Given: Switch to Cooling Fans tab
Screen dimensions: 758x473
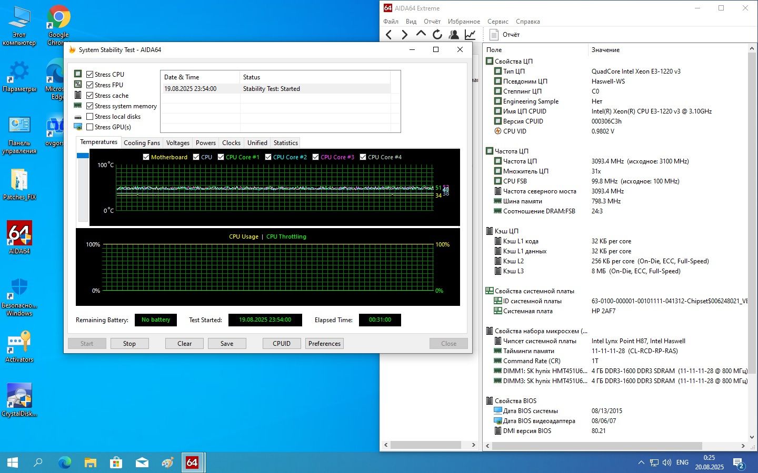Looking at the screenshot, I should pos(142,143).
